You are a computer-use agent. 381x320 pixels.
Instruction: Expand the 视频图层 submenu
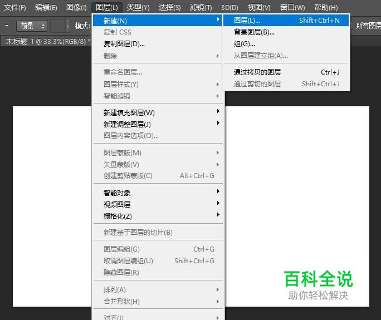point(158,204)
